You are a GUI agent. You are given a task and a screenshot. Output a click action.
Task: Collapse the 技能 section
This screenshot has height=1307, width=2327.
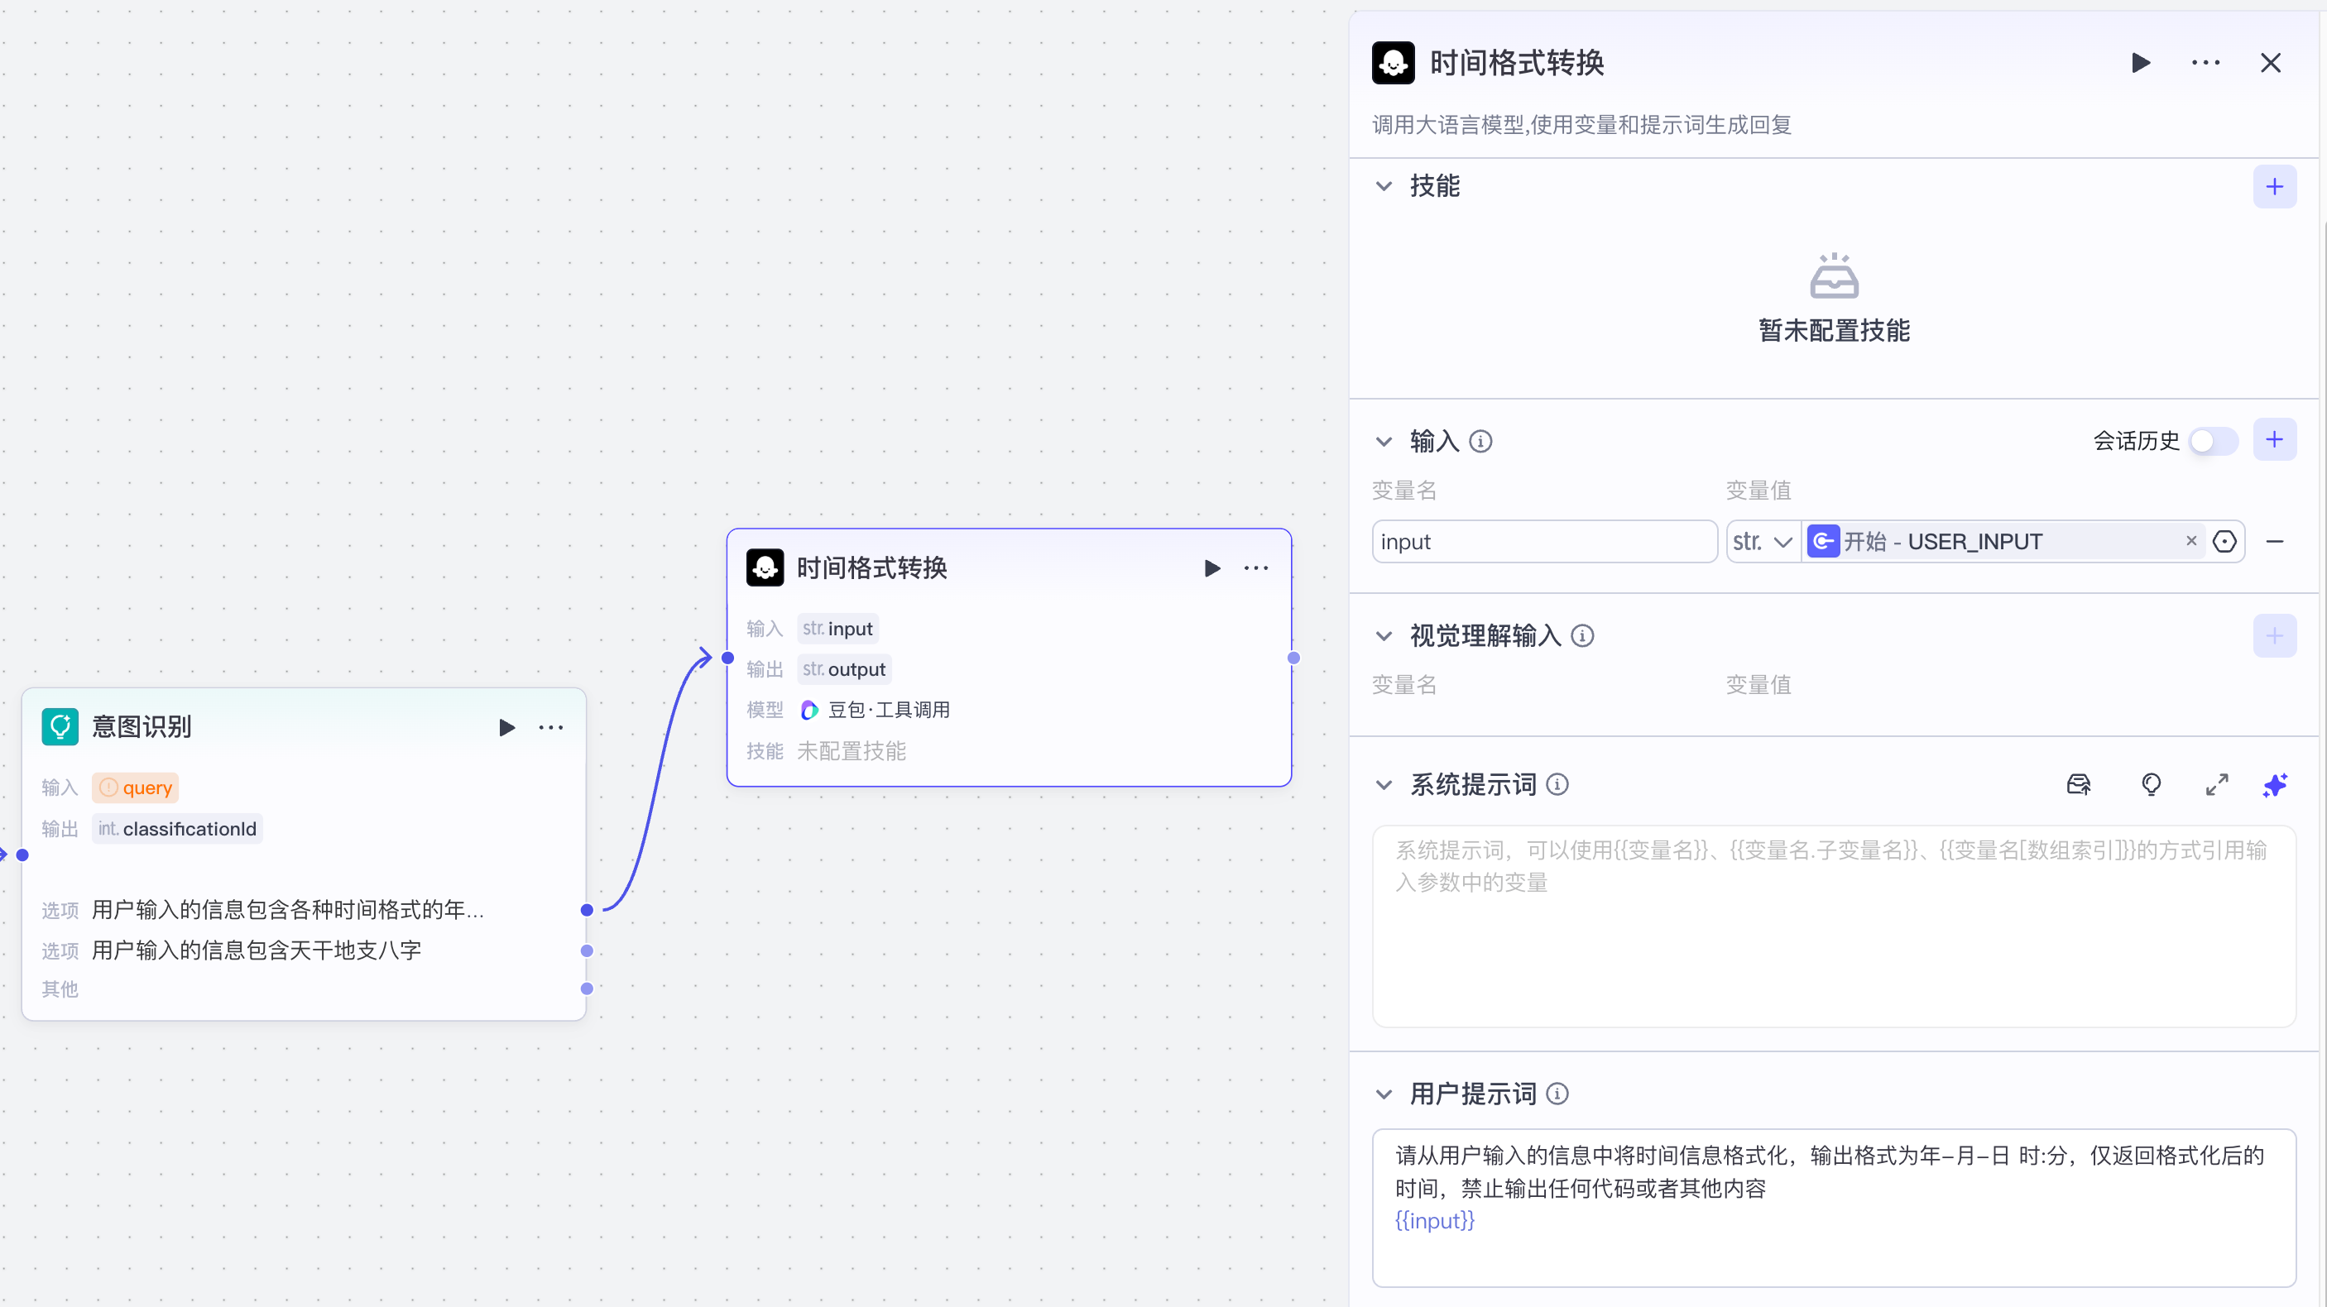(x=1384, y=186)
